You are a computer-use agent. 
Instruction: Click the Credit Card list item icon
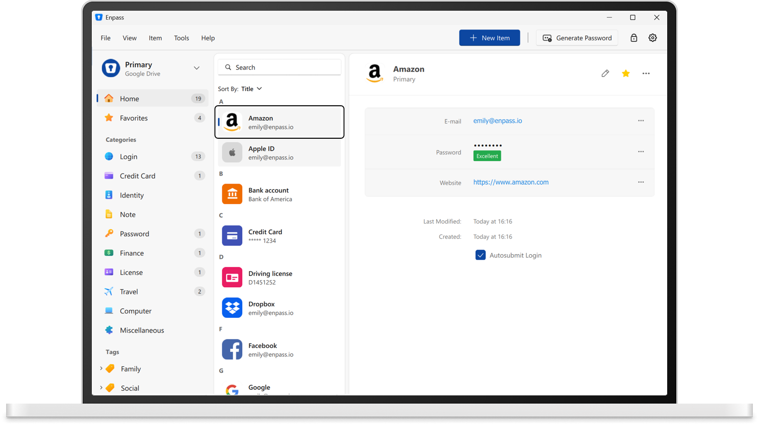tap(232, 236)
